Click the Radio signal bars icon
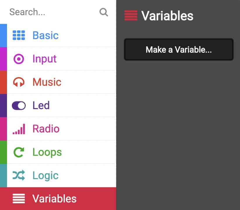240x210 pixels. click(x=19, y=129)
